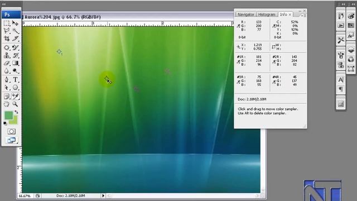Select the Crop tool
The width and height of the screenshot is (357, 201).
pyautogui.click(x=7, y=39)
